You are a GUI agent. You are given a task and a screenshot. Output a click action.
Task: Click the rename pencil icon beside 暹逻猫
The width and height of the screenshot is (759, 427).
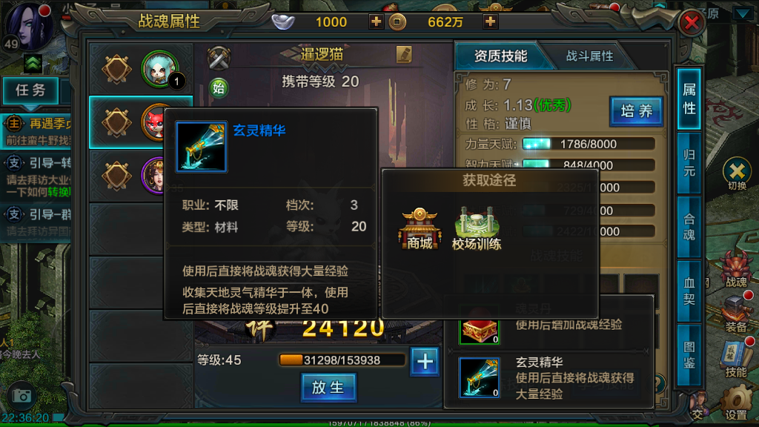[404, 55]
